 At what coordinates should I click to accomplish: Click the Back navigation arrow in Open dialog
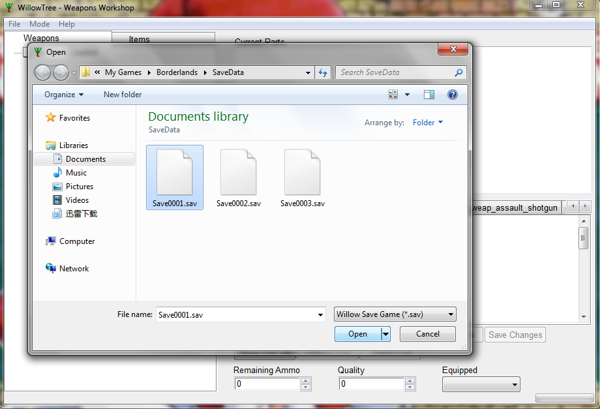point(42,72)
